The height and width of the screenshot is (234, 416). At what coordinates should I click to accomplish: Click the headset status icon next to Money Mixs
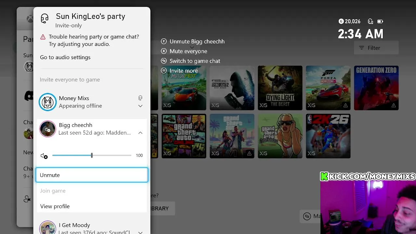[140, 98]
